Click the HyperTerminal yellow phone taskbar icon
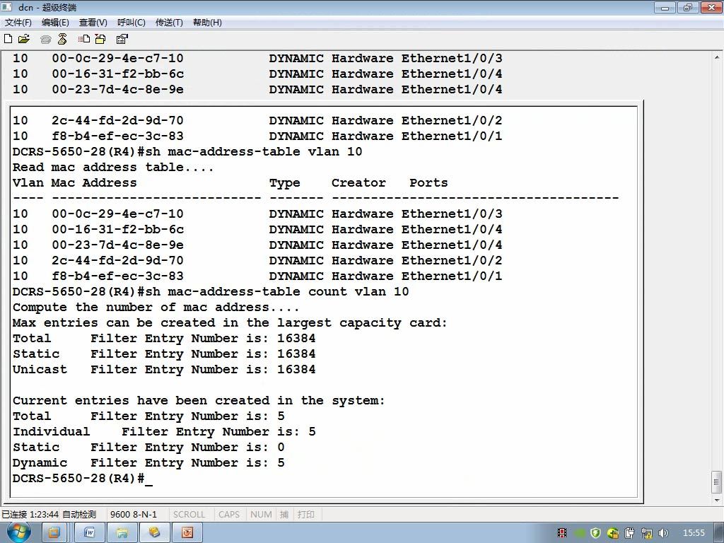 (x=154, y=533)
